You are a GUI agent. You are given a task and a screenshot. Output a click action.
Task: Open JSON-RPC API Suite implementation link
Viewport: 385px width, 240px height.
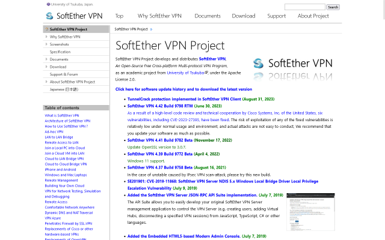[192, 195]
